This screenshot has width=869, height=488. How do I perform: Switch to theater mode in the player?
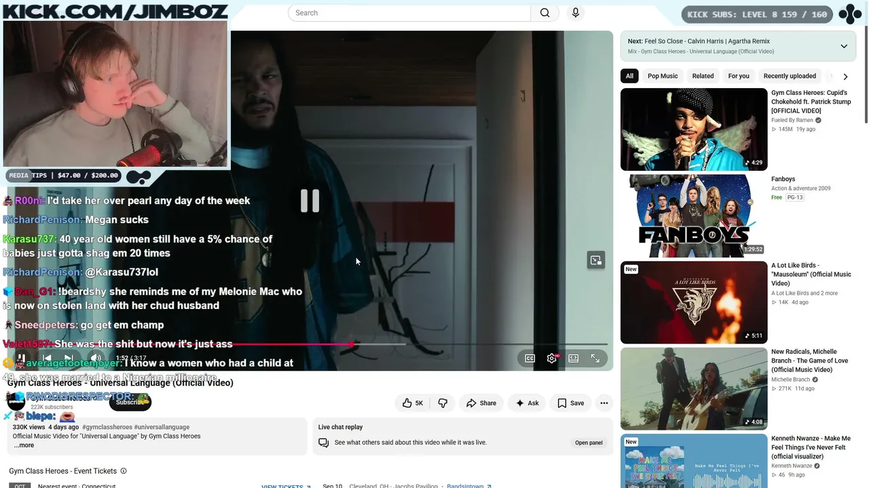574,359
